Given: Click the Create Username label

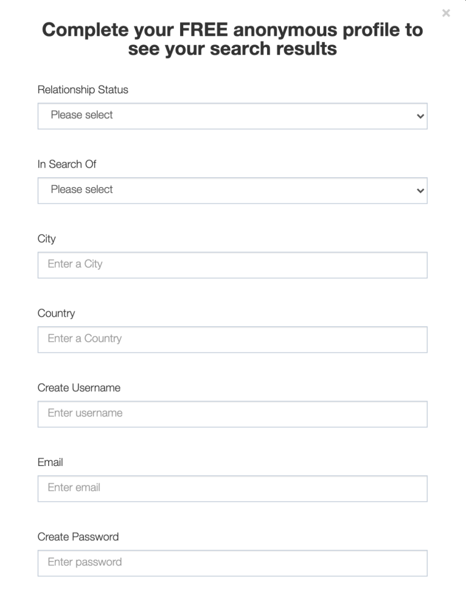Looking at the screenshot, I should 79,388.
